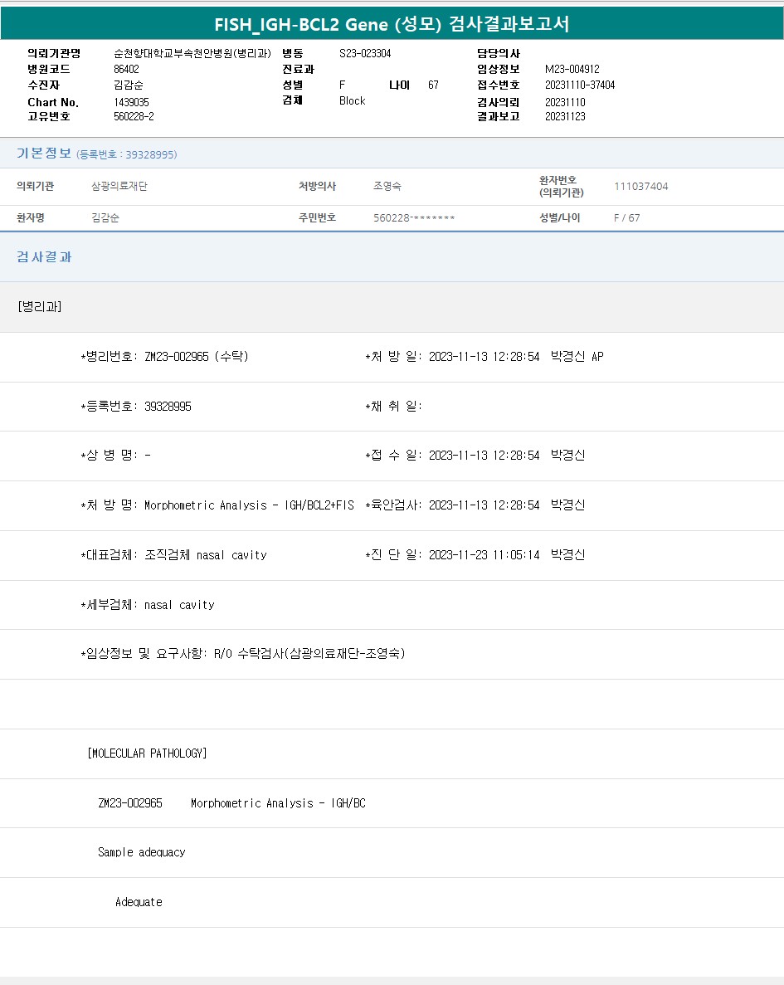The height and width of the screenshot is (985, 784).
Task: Click the [MOLECULAR PATHOLOGY] heading
Action: click(x=147, y=753)
